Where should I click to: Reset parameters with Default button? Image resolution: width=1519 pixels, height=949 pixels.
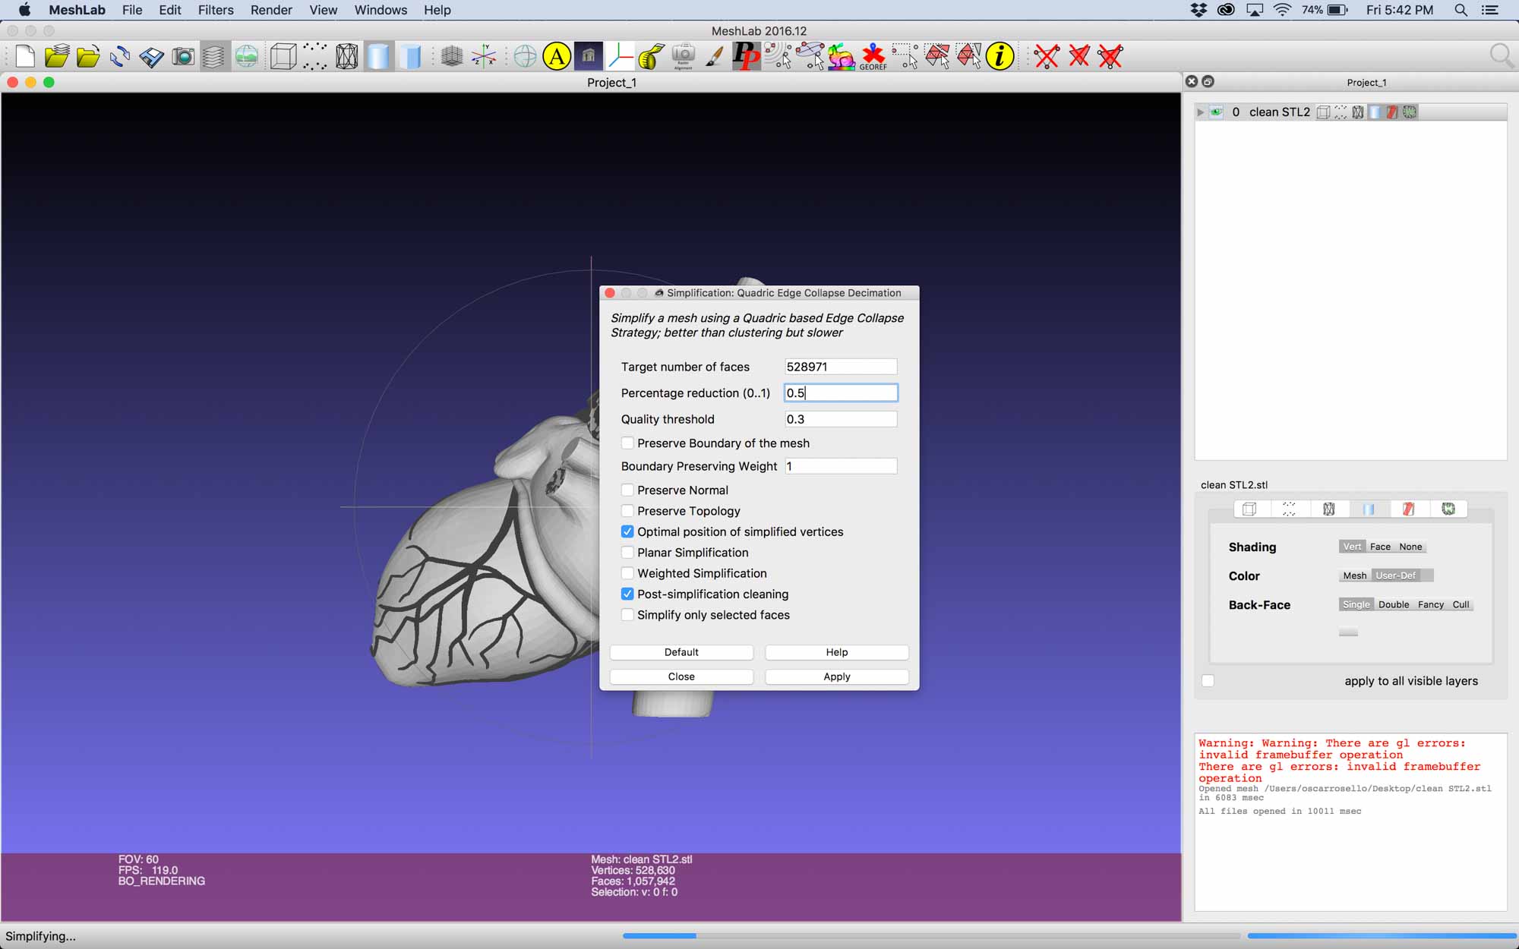[x=681, y=652]
